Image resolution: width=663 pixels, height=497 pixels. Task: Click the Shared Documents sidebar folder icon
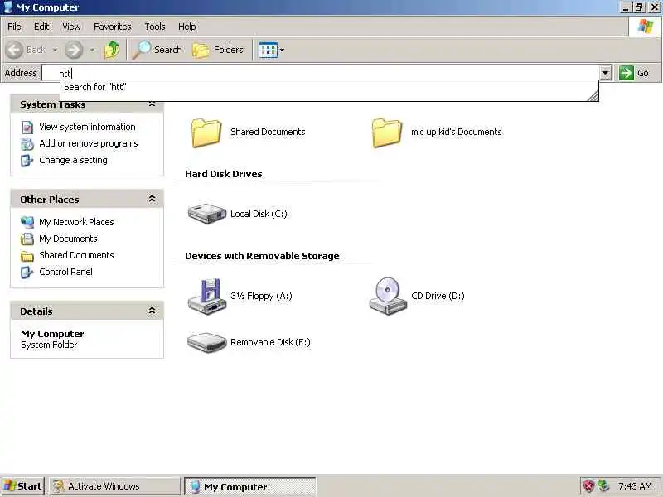[x=27, y=256]
